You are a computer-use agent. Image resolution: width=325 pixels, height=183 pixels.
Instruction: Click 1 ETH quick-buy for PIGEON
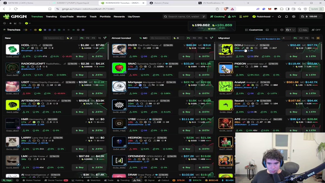click(x=311, y=75)
